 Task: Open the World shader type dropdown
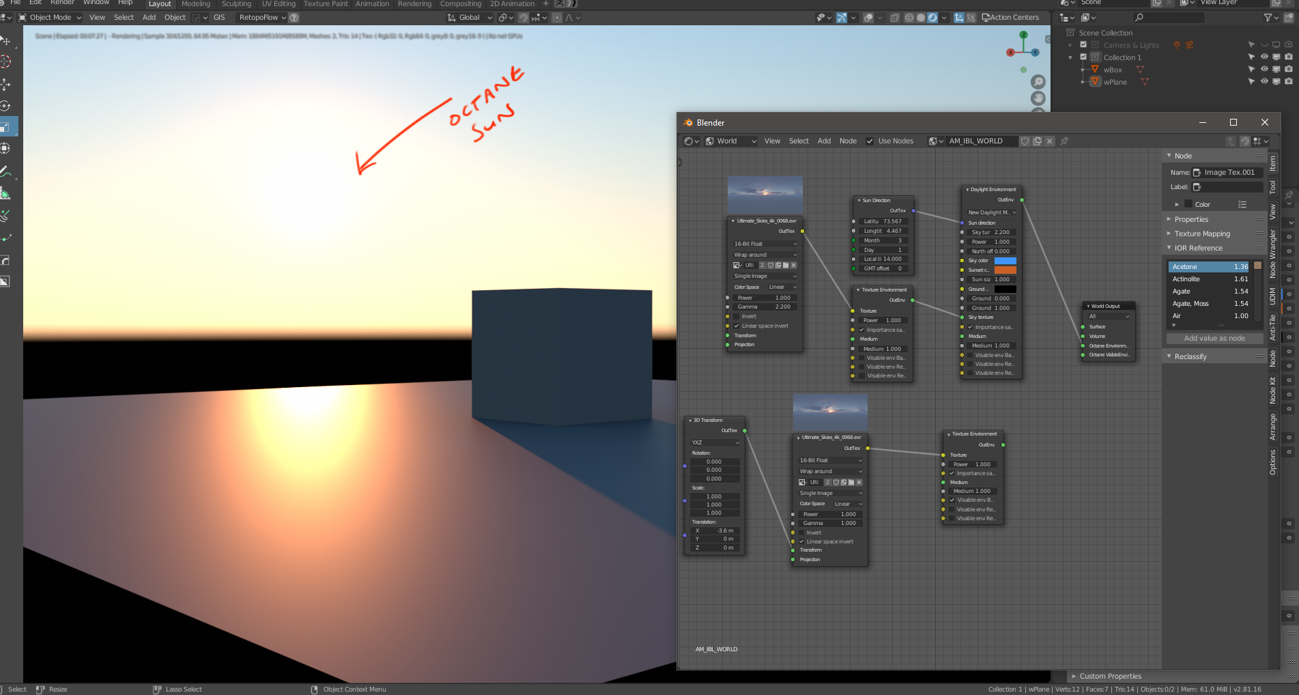tap(731, 141)
